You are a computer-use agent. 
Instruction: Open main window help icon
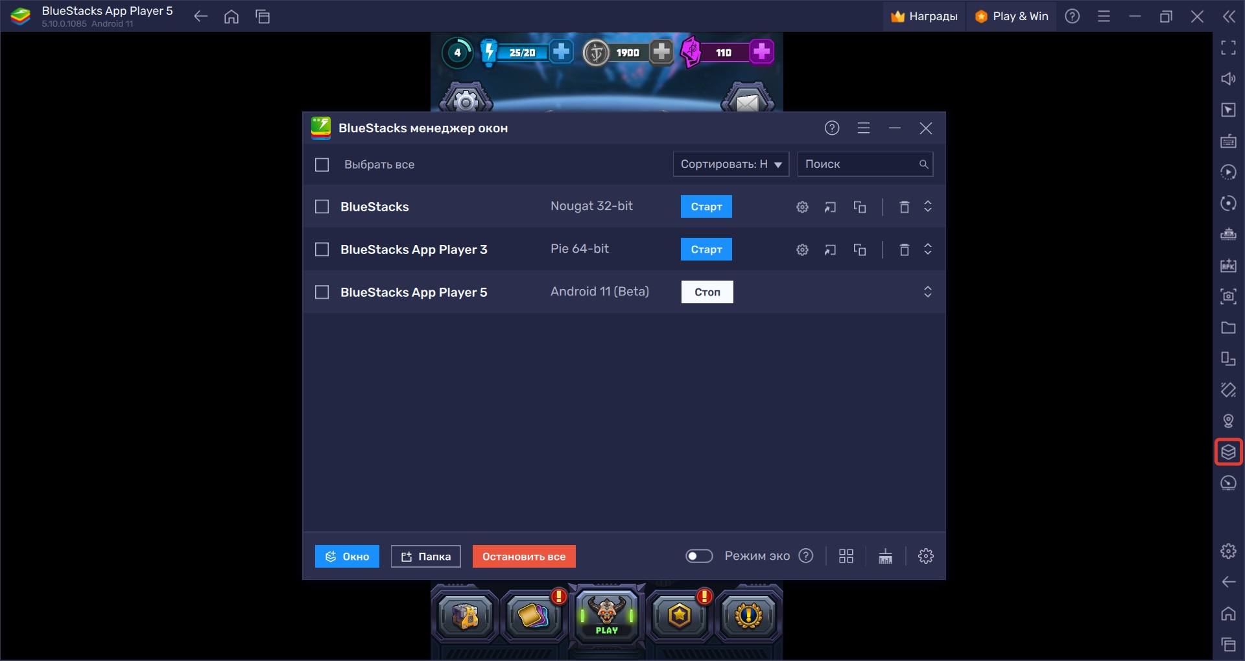pos(1073,17)
